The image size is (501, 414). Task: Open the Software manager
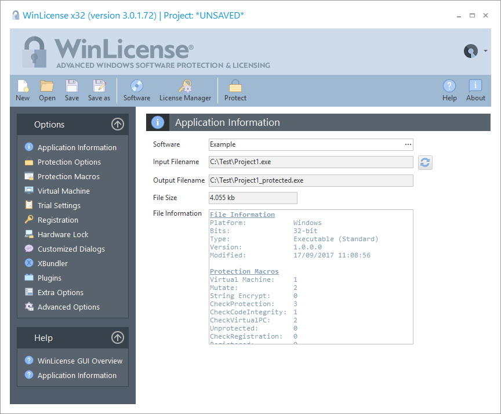tap(137, 90)
